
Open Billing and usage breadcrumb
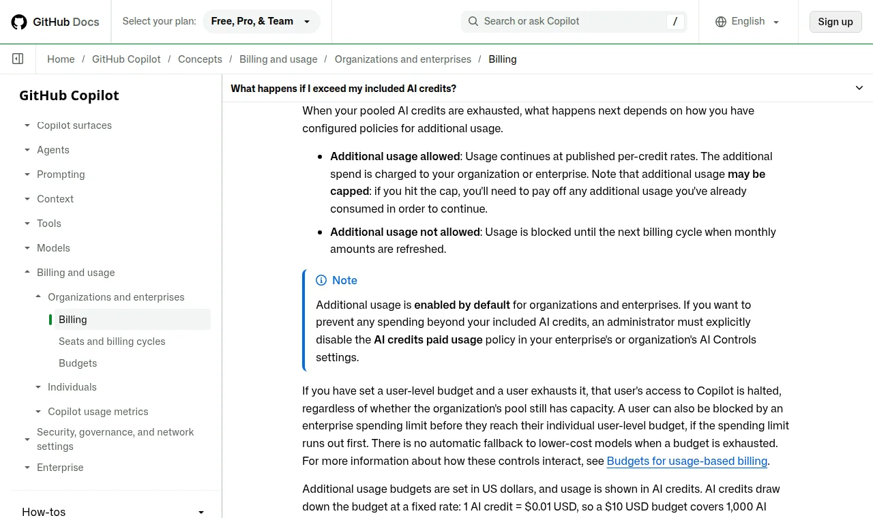click(278, 59)
